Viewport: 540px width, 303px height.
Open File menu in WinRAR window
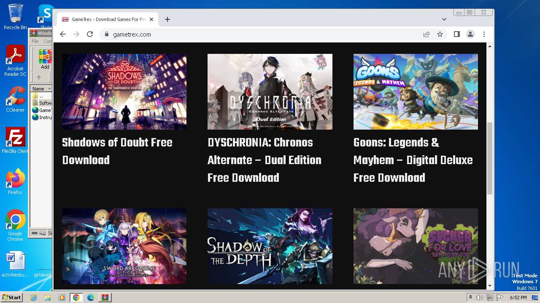click(x=35, y=41)
